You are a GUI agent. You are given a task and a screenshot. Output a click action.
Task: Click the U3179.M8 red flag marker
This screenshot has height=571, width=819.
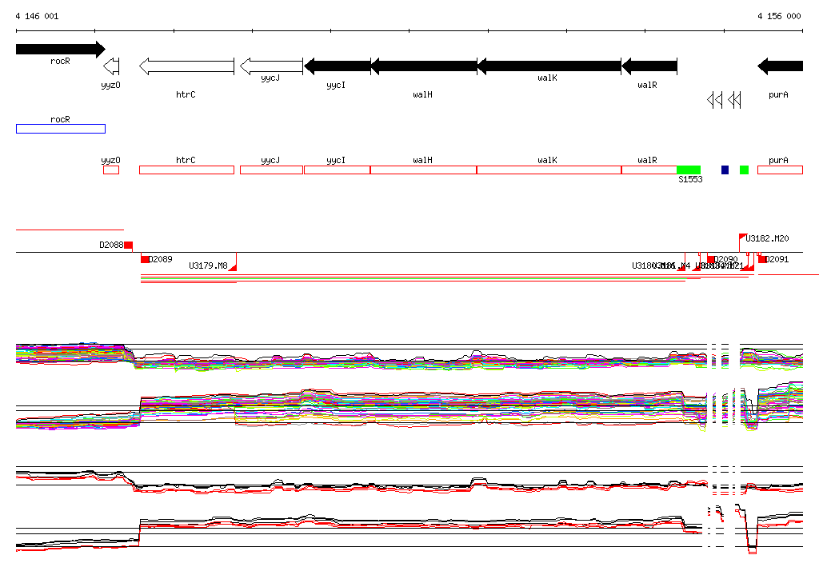[233, 267]
